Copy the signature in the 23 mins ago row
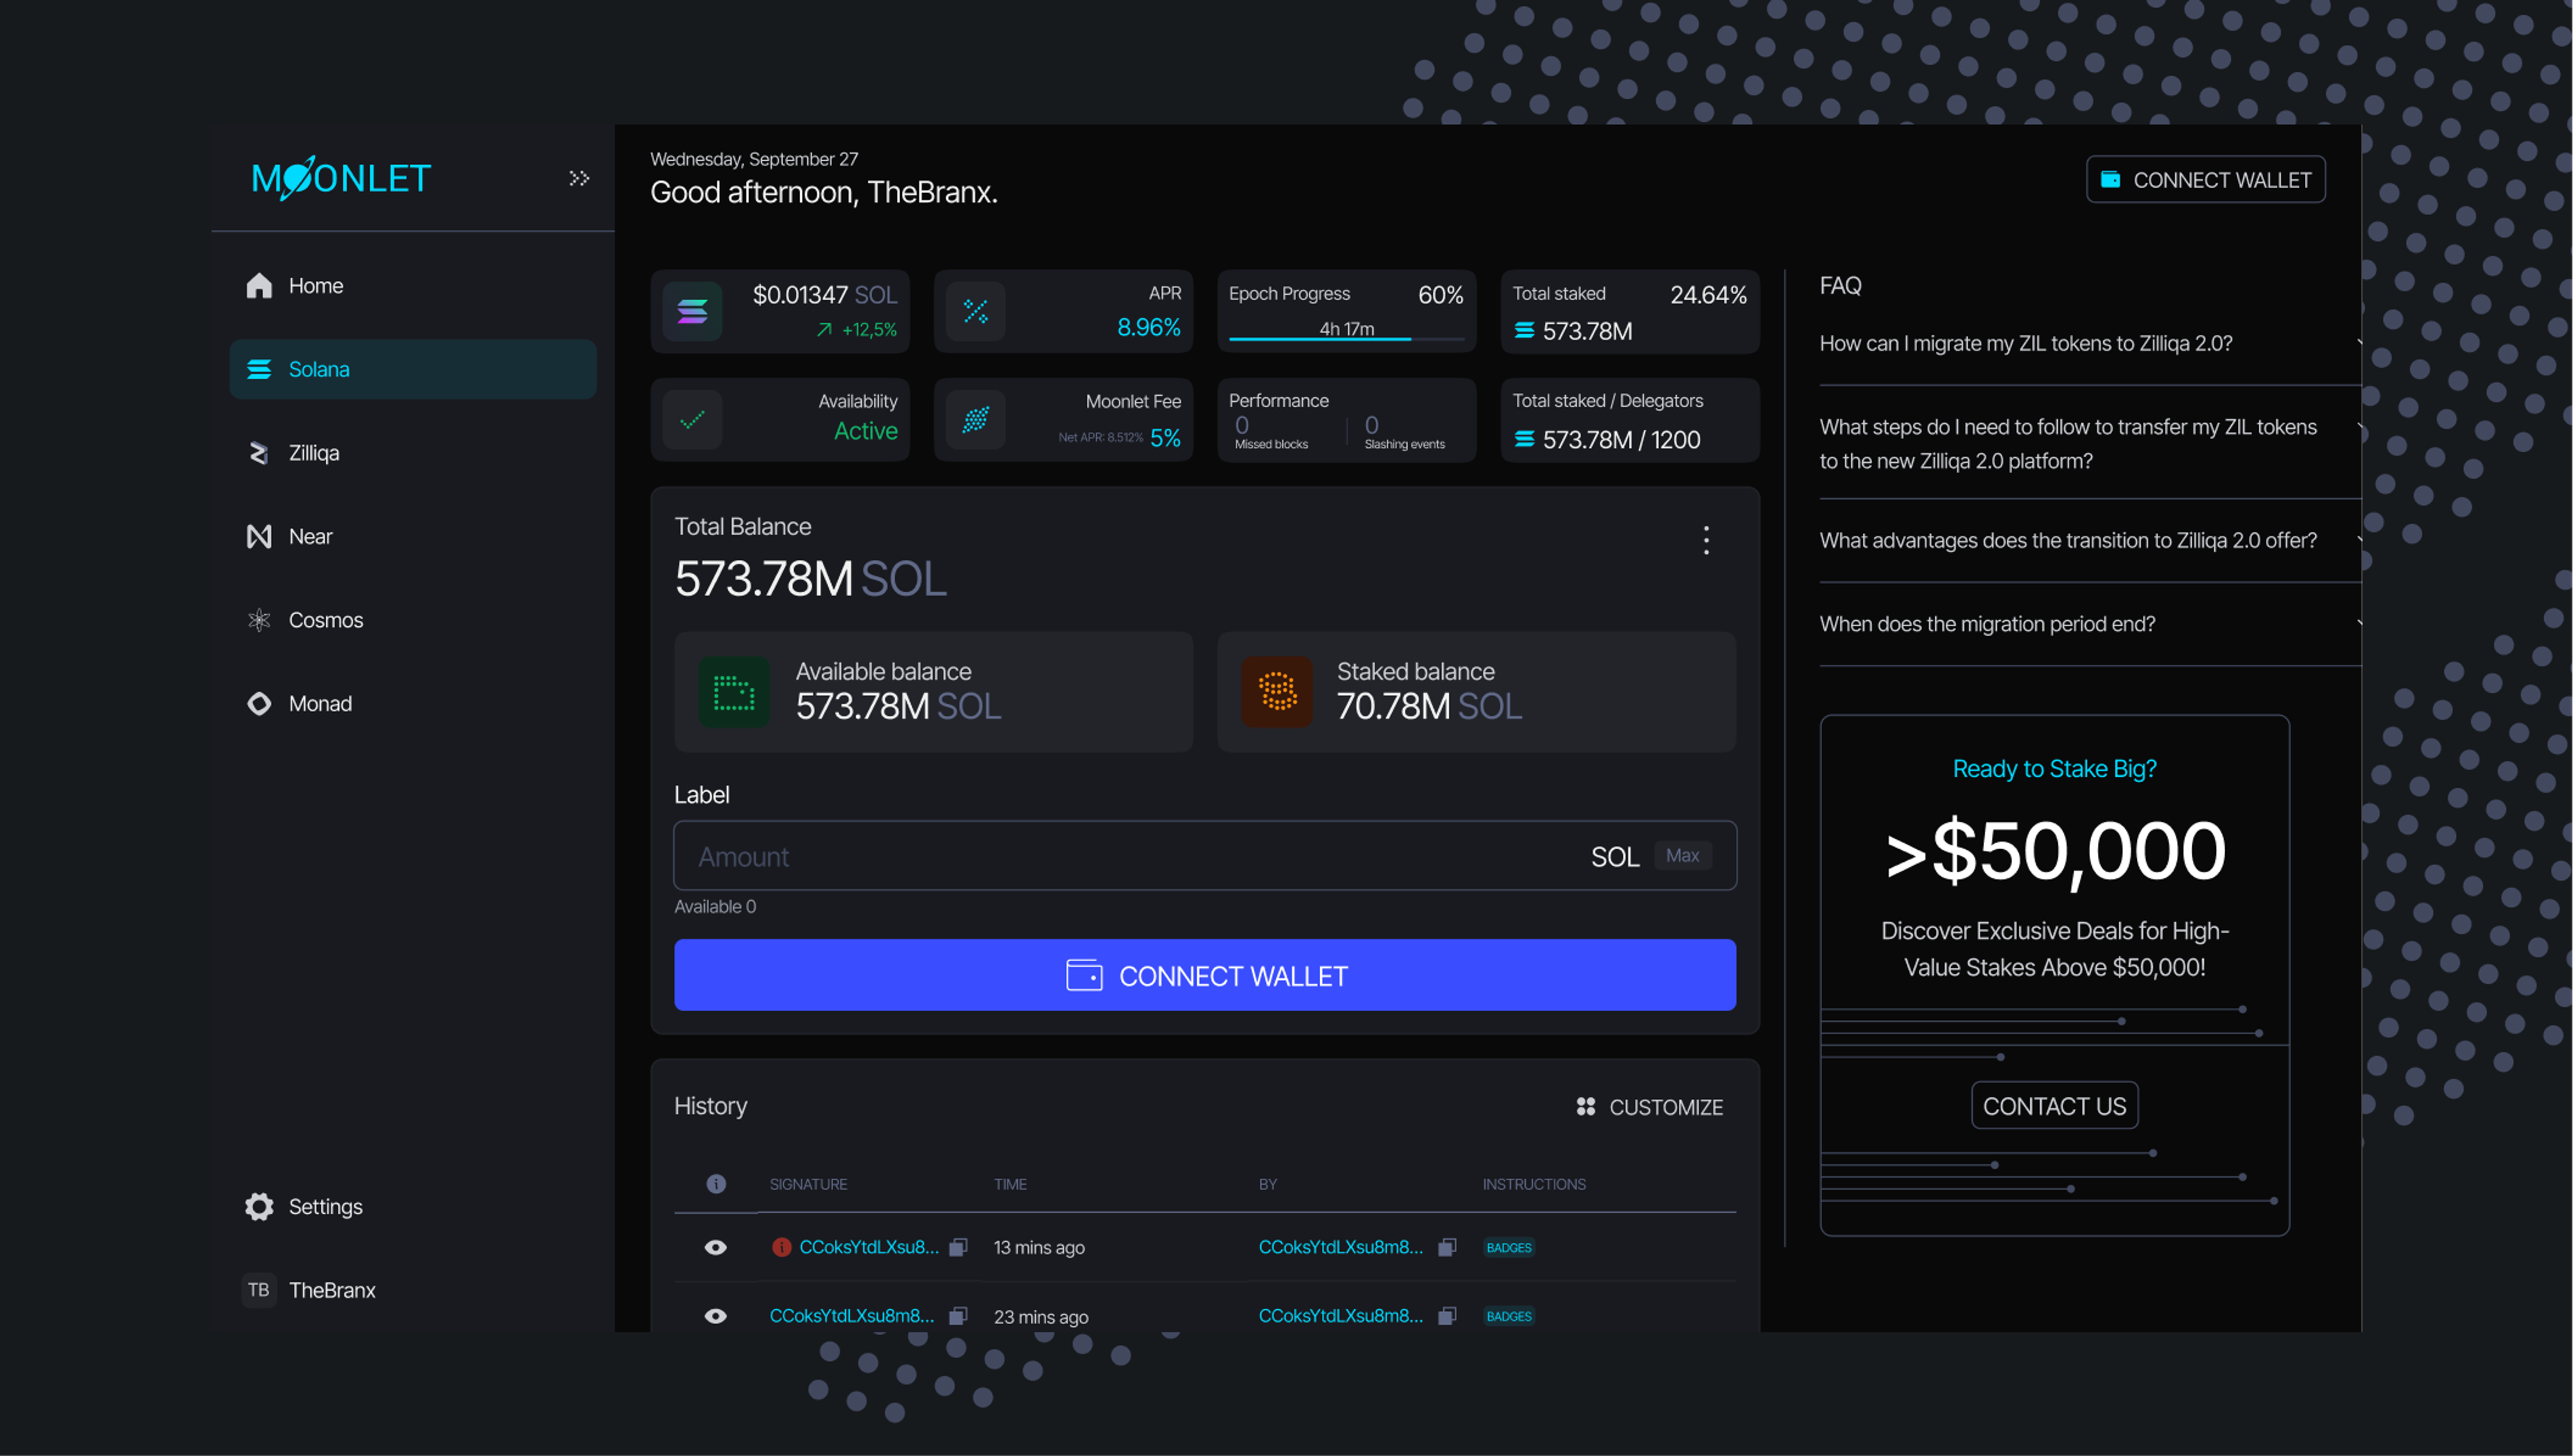 pyautogui.click(x=958, y=1316)
